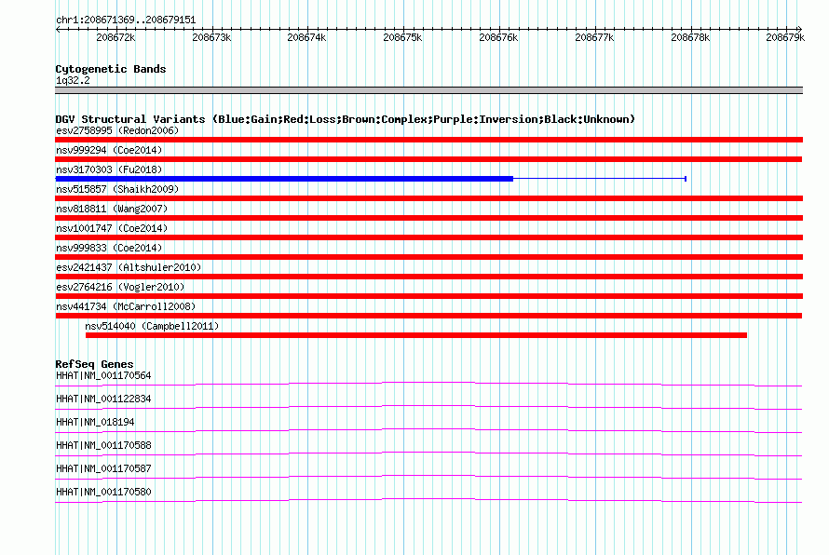Screen dimensions: 829x555
Task: Click the red bar under nsv515857
Action: pos(428,198)
